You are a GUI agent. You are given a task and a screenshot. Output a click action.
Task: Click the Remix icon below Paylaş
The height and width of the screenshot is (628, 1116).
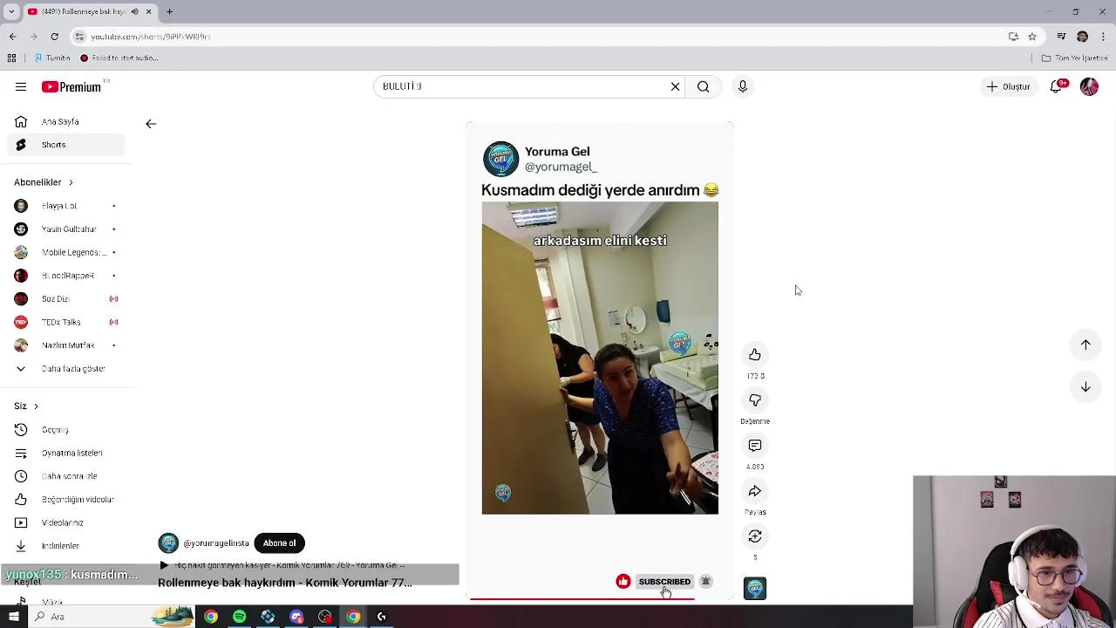pos(755,536)
